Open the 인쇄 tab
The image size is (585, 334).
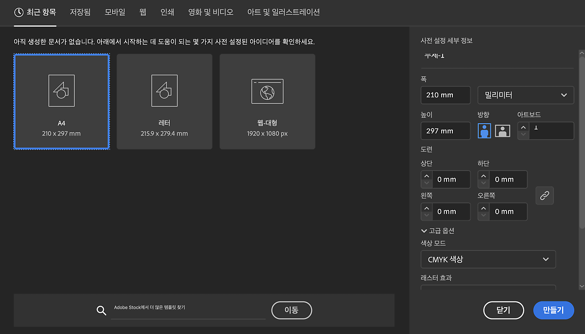167,12
